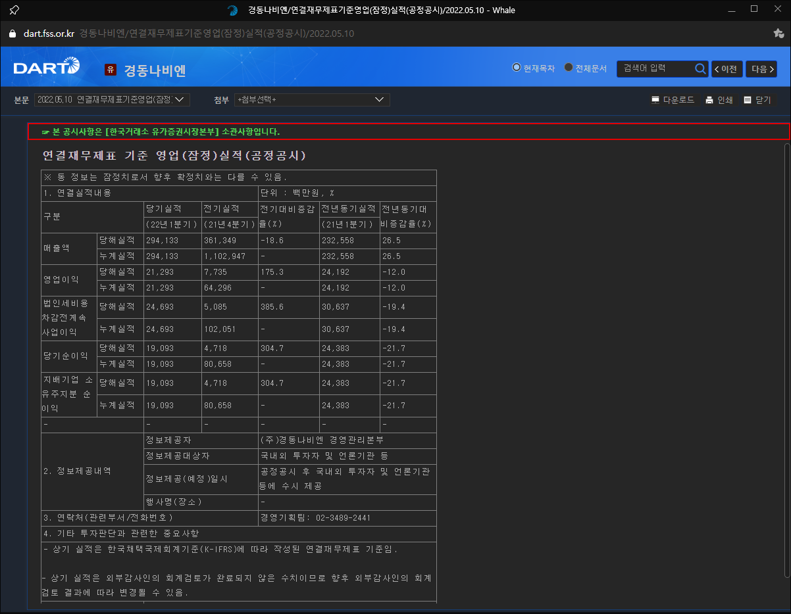The width and height of the screenshot is (791, 614).
Task: Click the dart.fss.or.kr URL in address bar
Action: coord(49,34)
